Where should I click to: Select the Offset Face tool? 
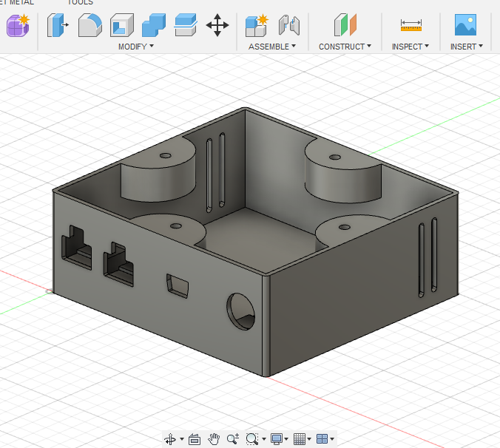pyautogui.click(x=186, y=25)
